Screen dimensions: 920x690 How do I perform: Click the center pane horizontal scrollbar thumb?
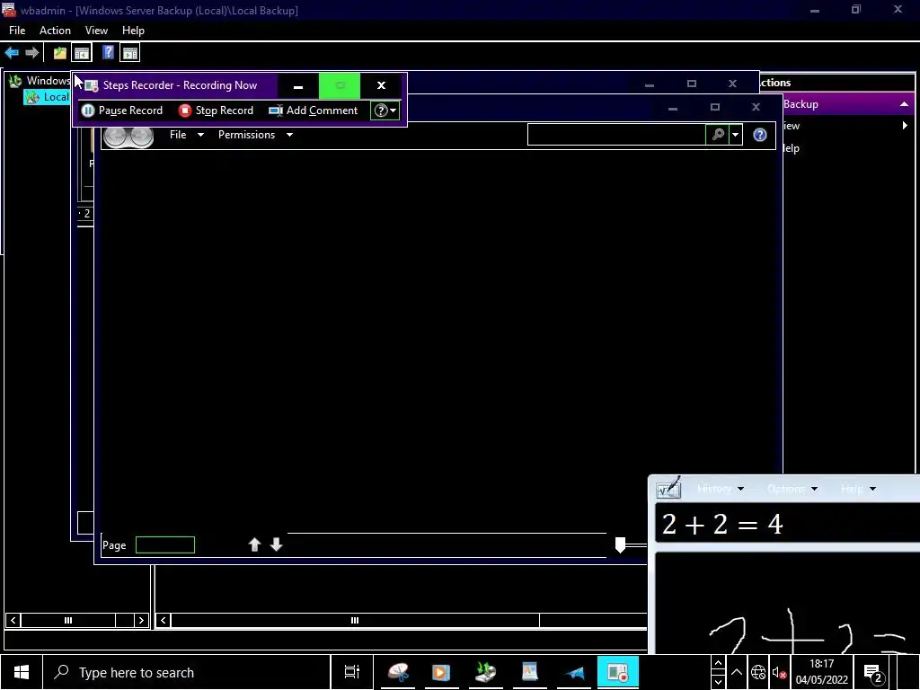pyautogui.click(x=355, y=620)
